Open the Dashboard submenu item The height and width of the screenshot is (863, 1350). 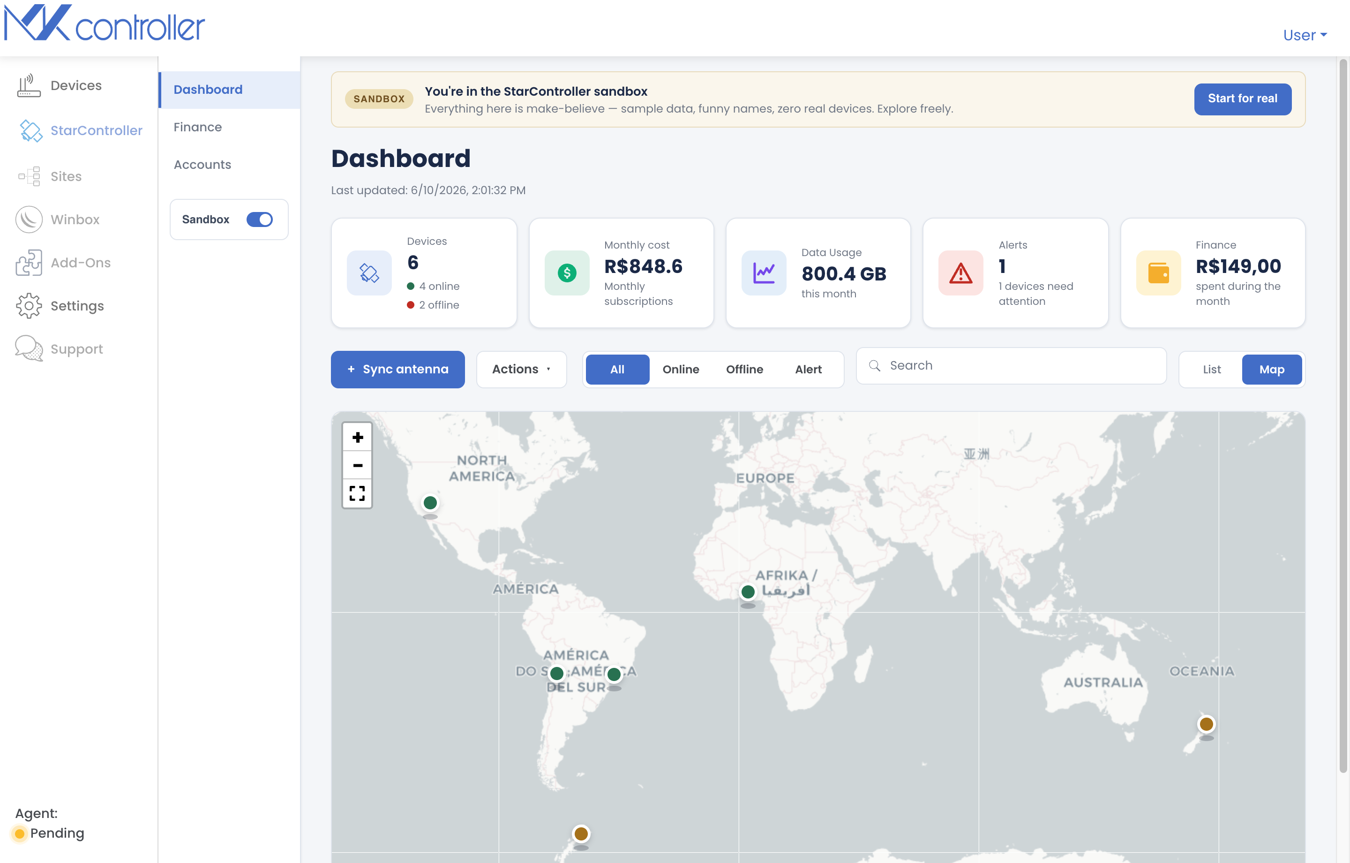230,90
